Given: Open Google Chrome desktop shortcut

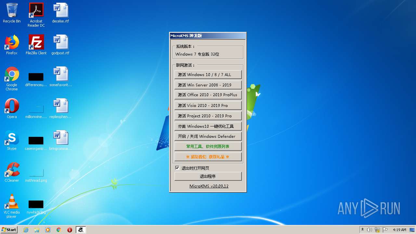Looking at the screenshot, I should (x=12, y=79).
